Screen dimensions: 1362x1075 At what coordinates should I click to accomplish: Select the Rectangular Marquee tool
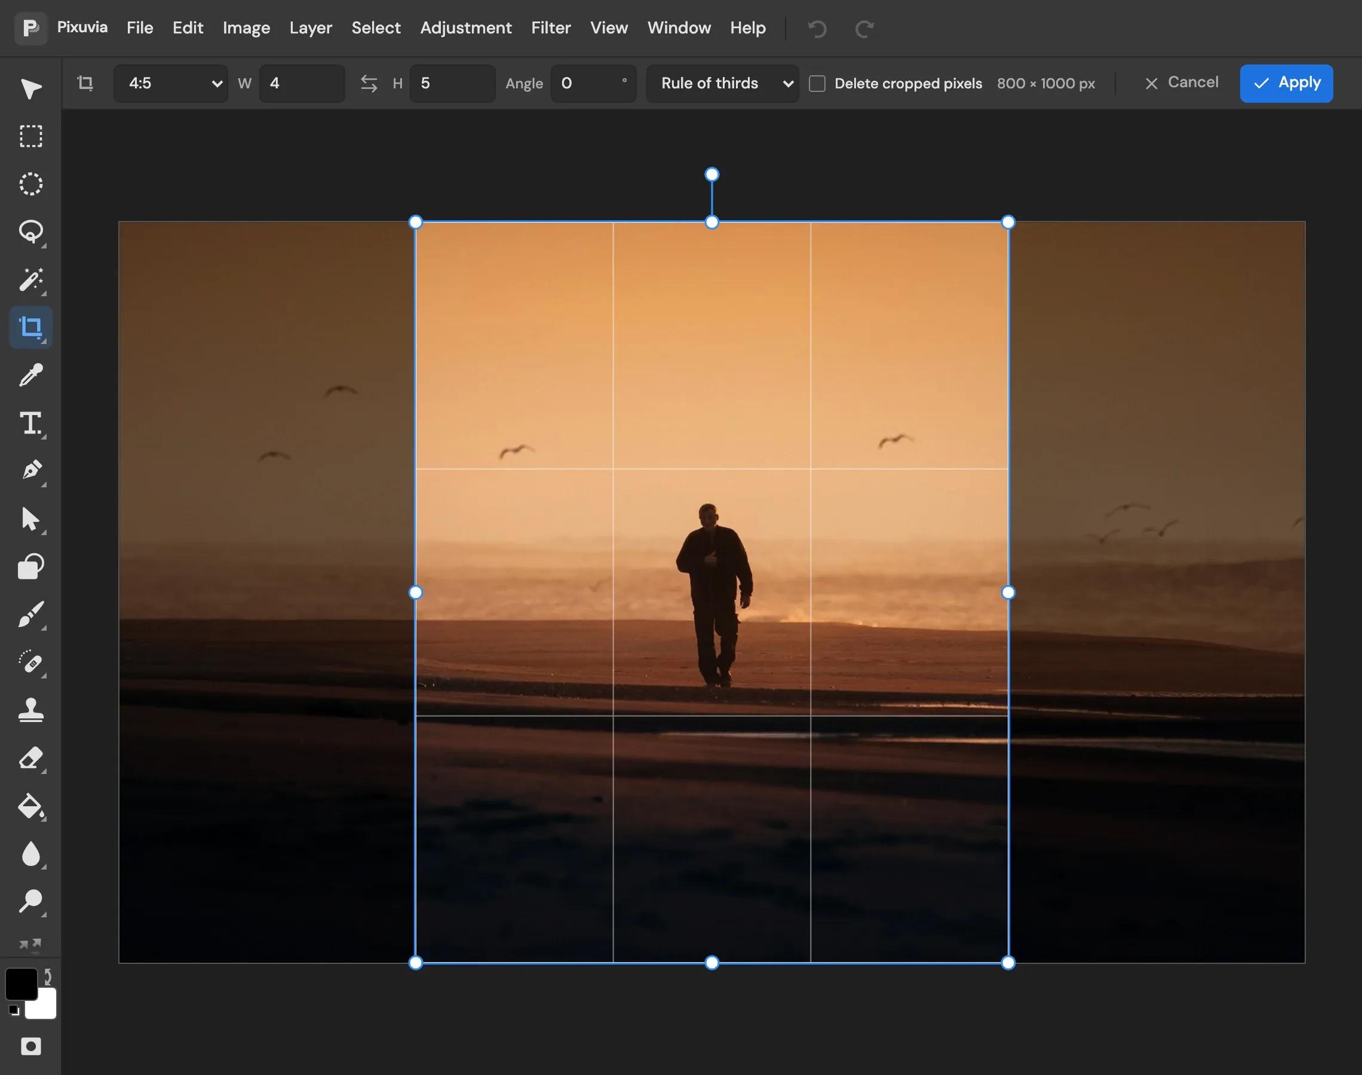coord(30,137)
